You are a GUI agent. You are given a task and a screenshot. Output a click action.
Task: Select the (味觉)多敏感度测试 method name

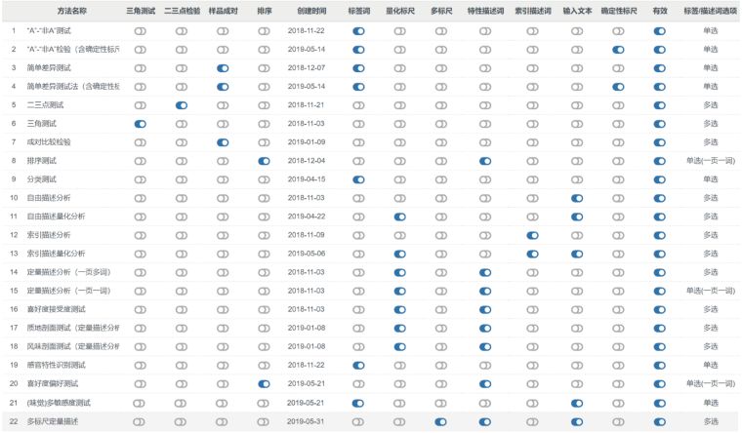[x=59, y=402]
